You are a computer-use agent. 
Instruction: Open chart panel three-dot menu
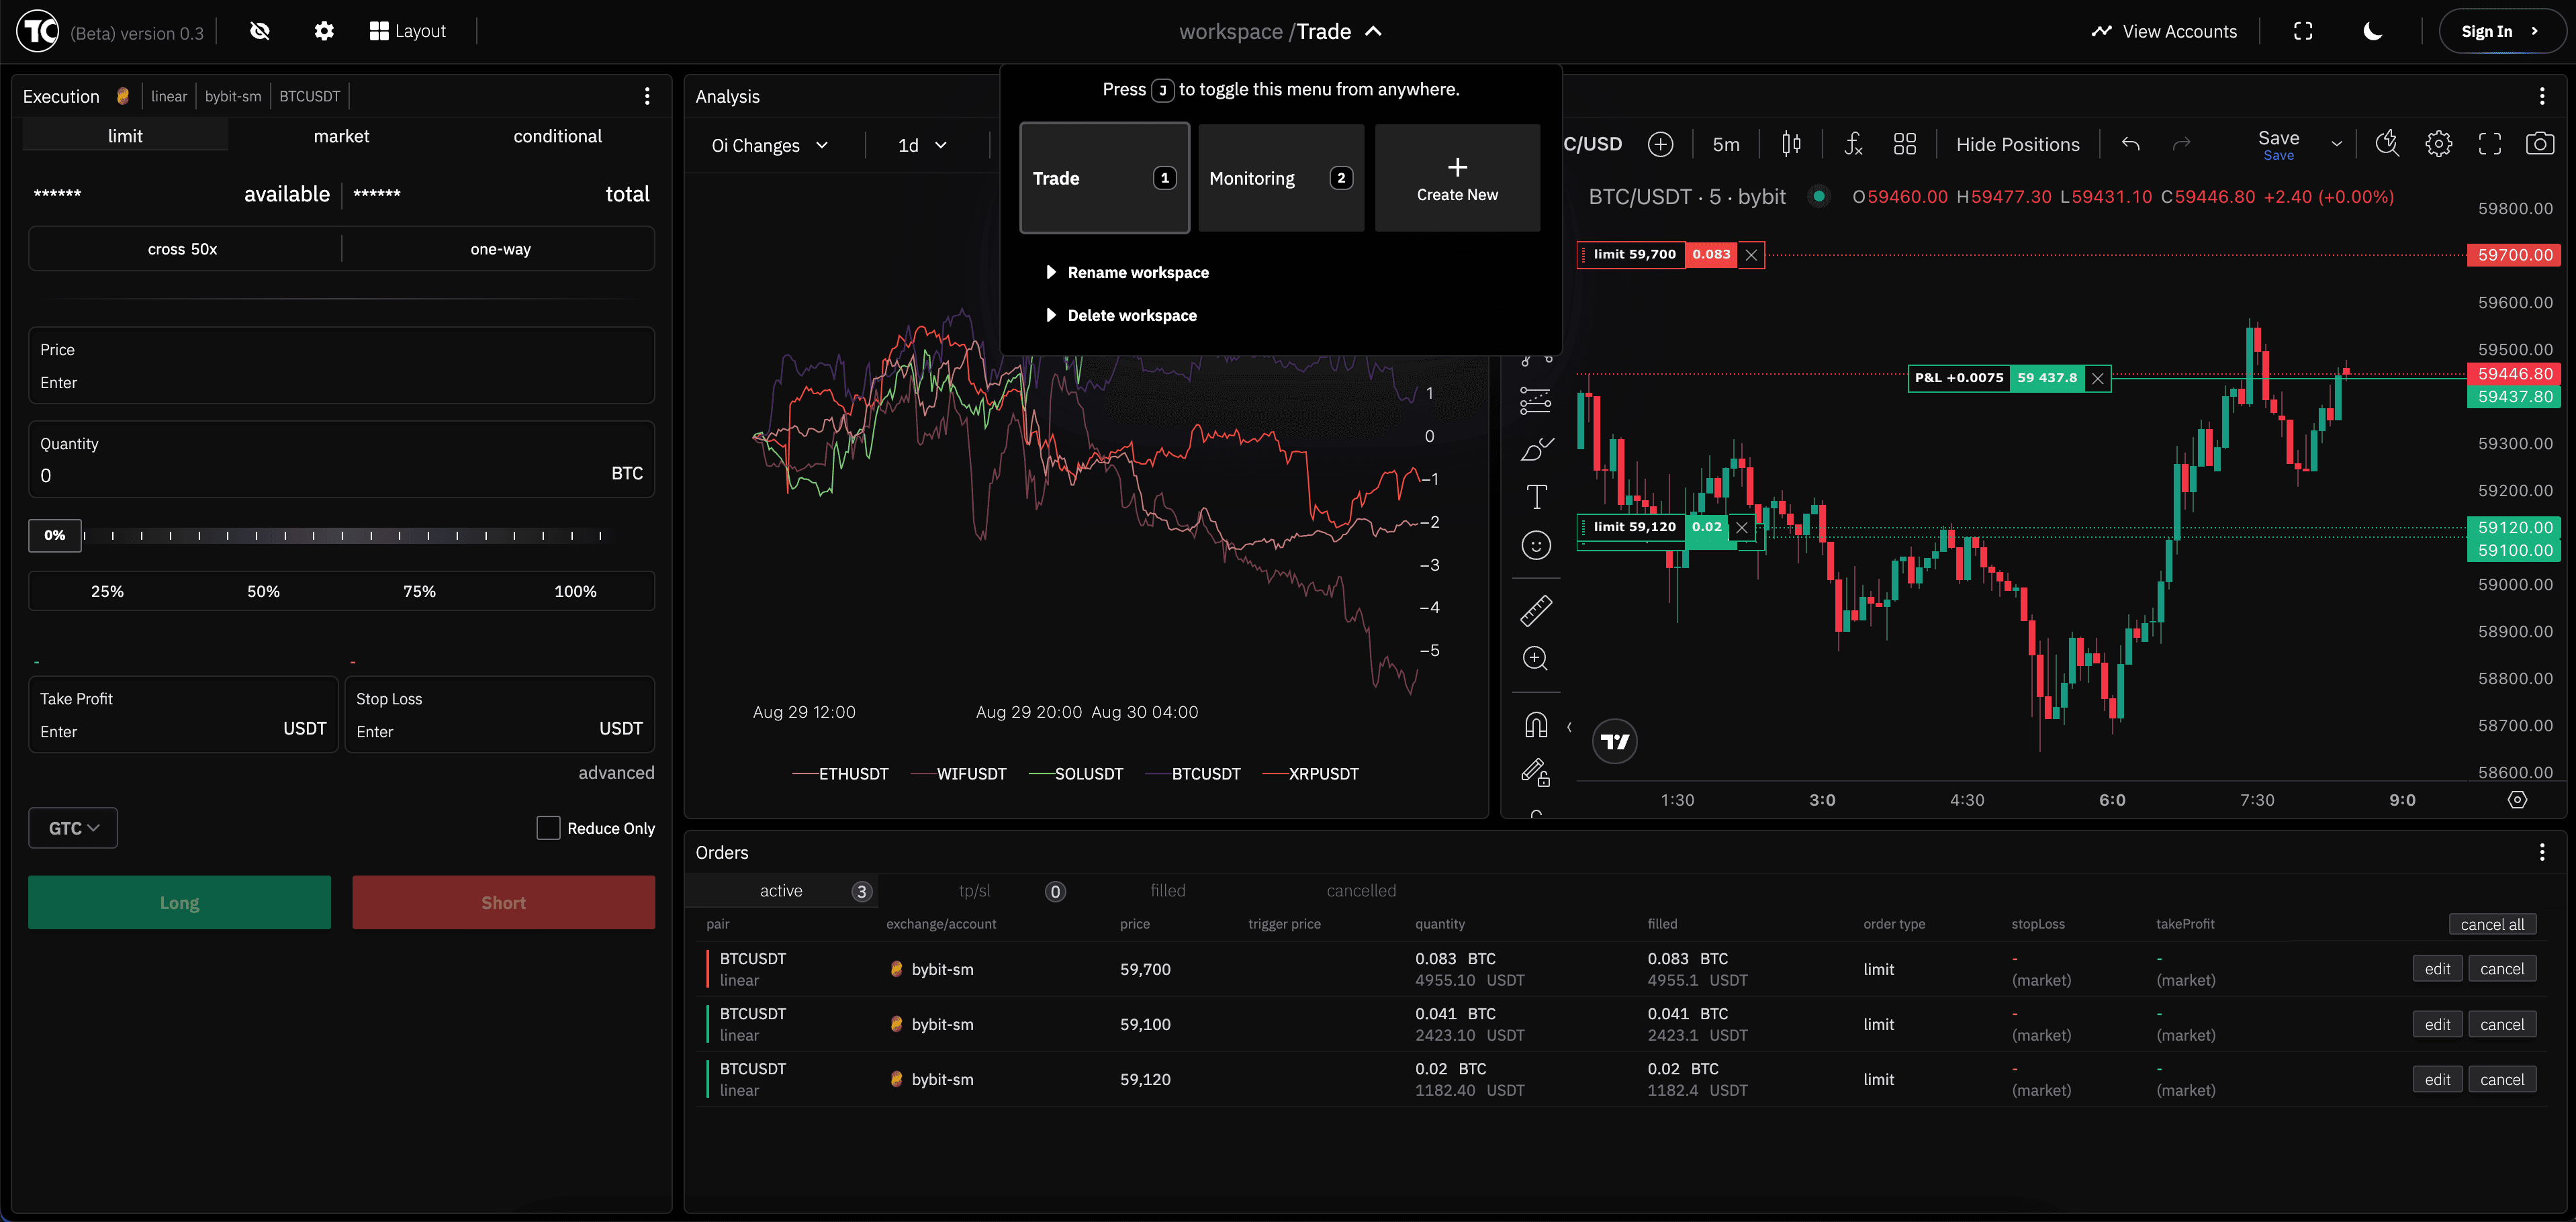(x=2542, y=96)
